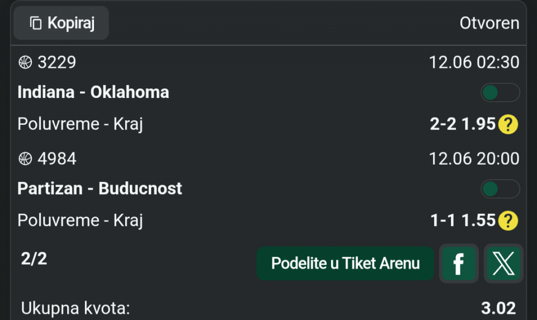Click match code 4984
The height and width of the screenshot is (320, 537).
(57, 159)
